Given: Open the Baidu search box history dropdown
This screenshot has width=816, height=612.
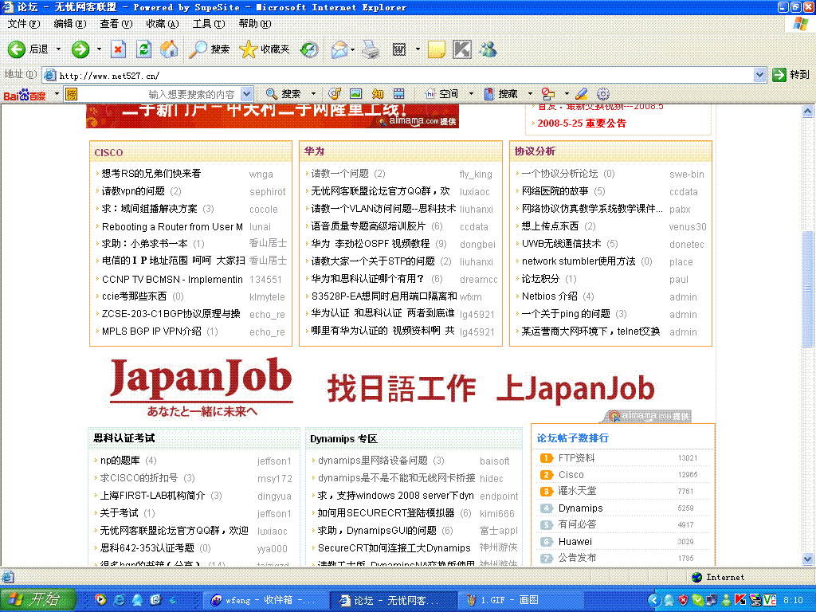Looking at the screenshot, I should (x=246, y=94).
